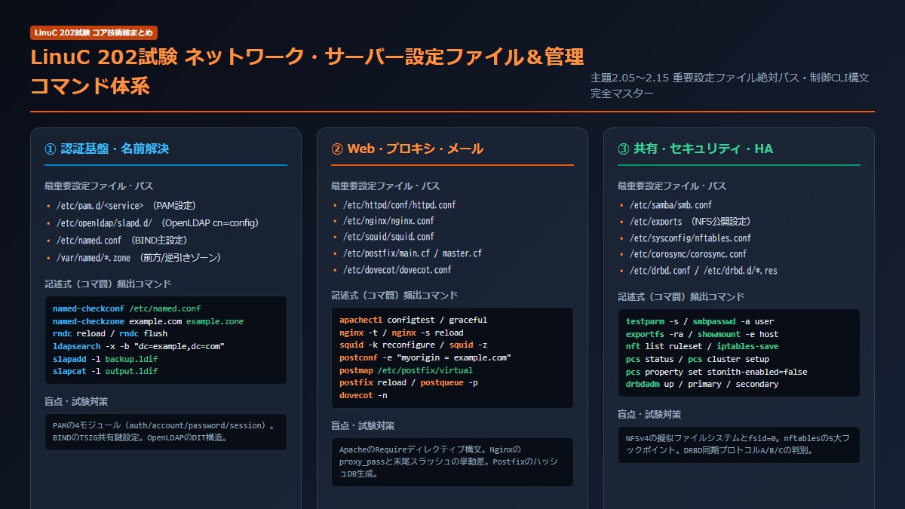905x509 pixels.
Task: Click the "/etc/openldap/slapd.d/" path entry
Action: point(157,222)
